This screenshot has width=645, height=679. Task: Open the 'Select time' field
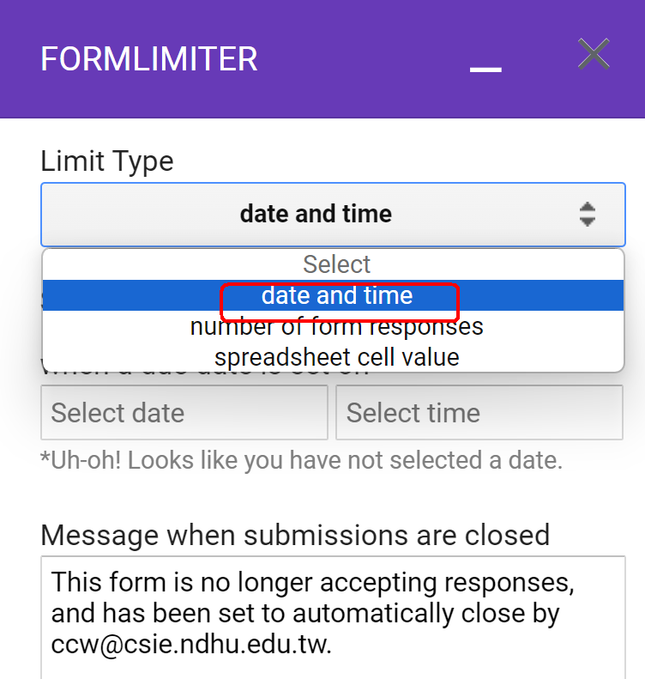click(479, 413)
